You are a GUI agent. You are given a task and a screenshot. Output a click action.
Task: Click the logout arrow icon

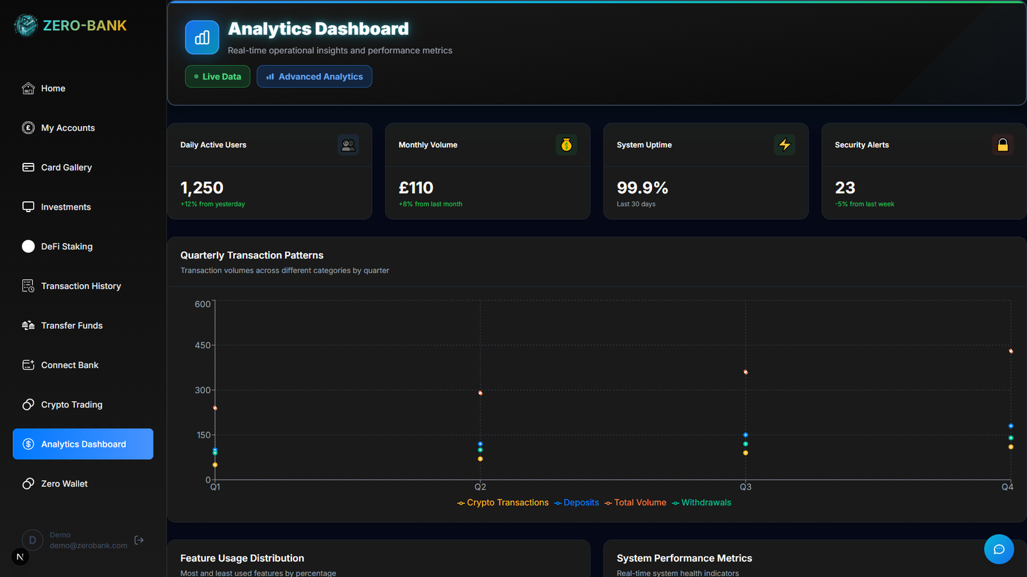tap(139, 540)
